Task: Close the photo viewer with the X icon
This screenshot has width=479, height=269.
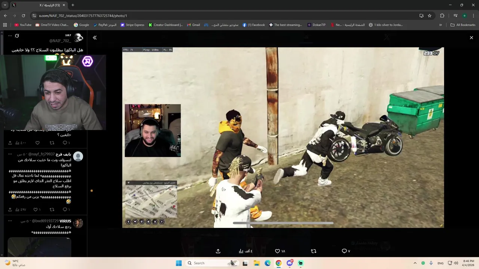Action: click(x=471, y=38)
